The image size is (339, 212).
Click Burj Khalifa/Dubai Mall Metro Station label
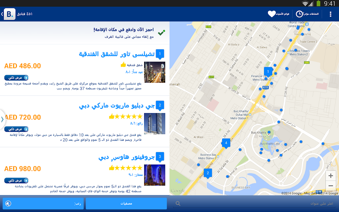[239, 115]
